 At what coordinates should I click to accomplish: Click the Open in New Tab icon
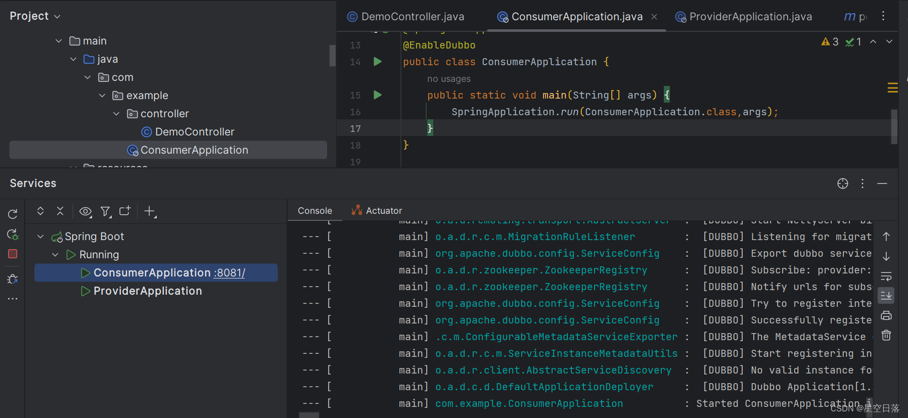[125, 211]
